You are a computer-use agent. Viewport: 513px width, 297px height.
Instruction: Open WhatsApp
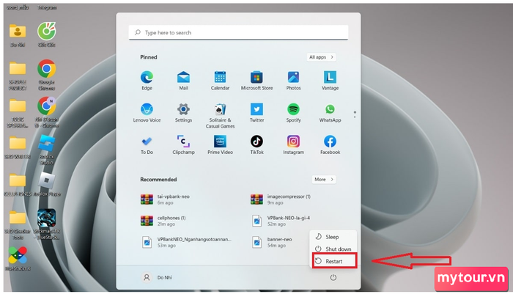point(330,113)
